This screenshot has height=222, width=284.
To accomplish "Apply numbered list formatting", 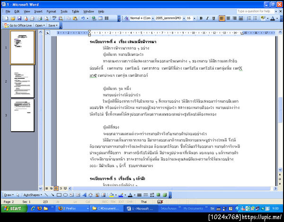I will click(249, 18).
